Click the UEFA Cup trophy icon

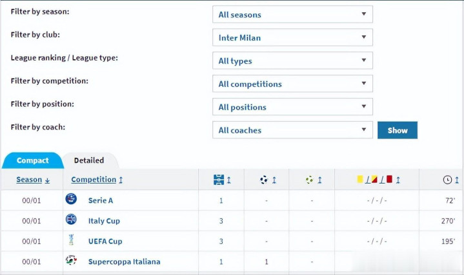point(71,241)
